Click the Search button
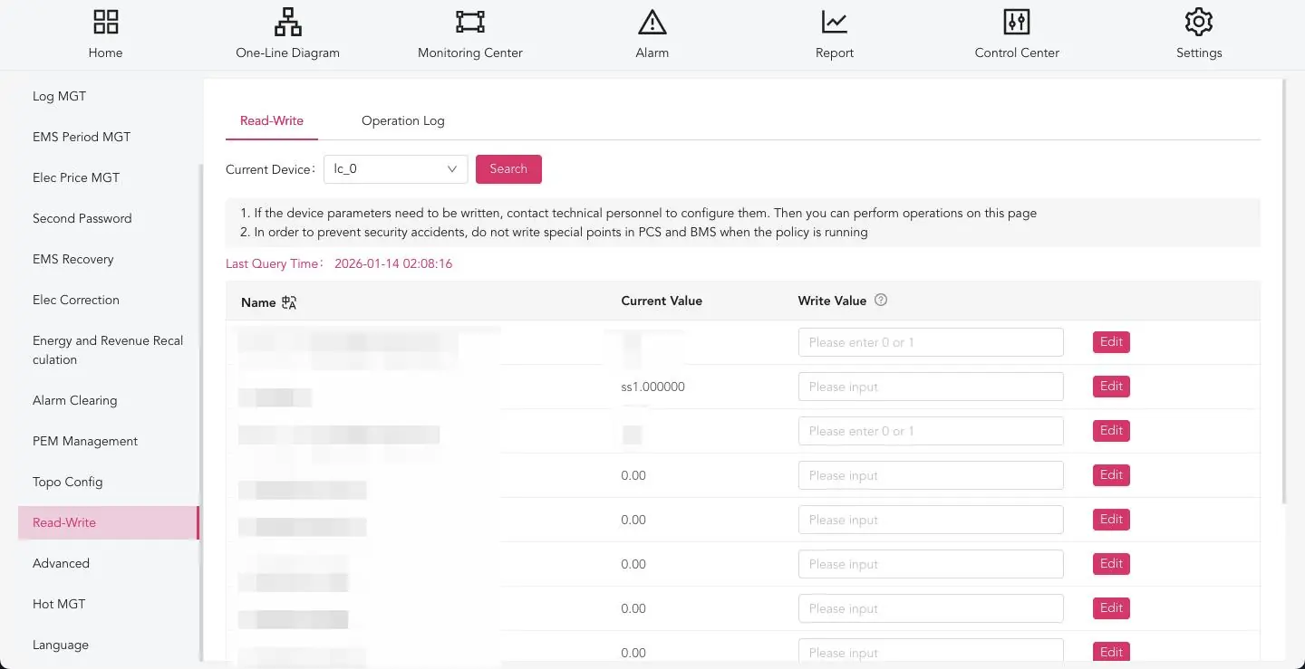1305x669 pixels. 508,169
